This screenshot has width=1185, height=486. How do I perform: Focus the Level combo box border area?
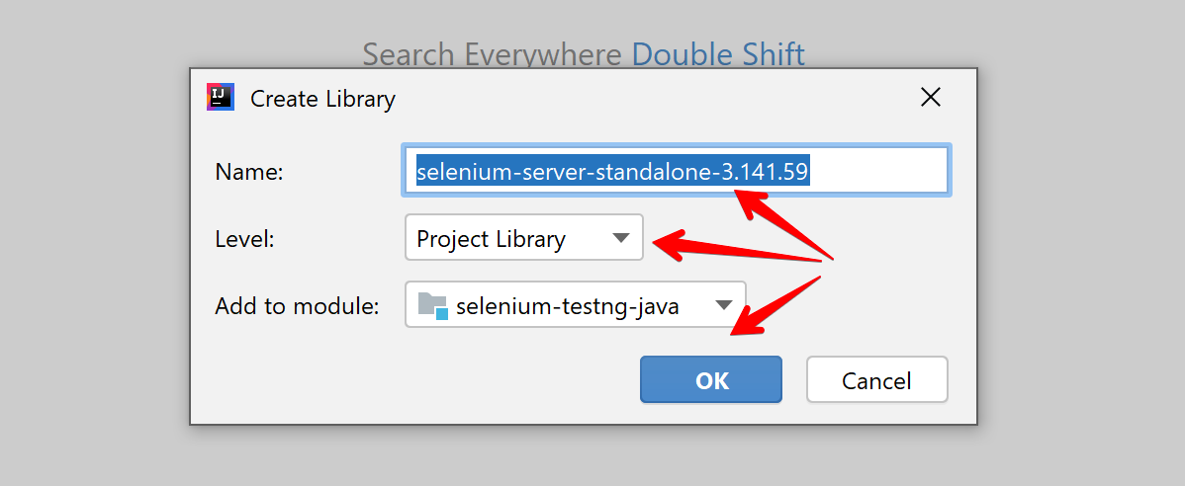coord(523,237)
